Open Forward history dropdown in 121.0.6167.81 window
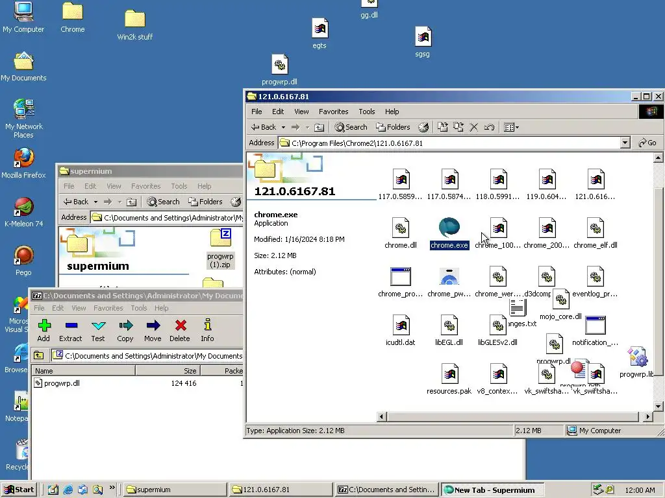 point(307,127)
